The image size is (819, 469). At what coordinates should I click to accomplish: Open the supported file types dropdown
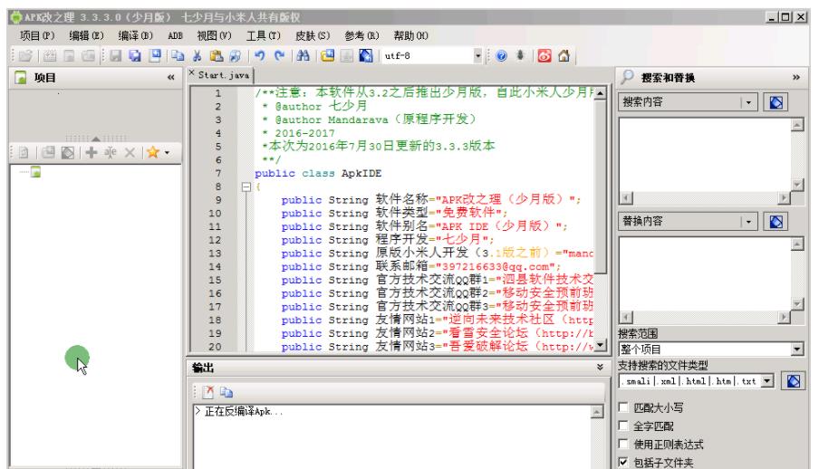tap(766, 381)
